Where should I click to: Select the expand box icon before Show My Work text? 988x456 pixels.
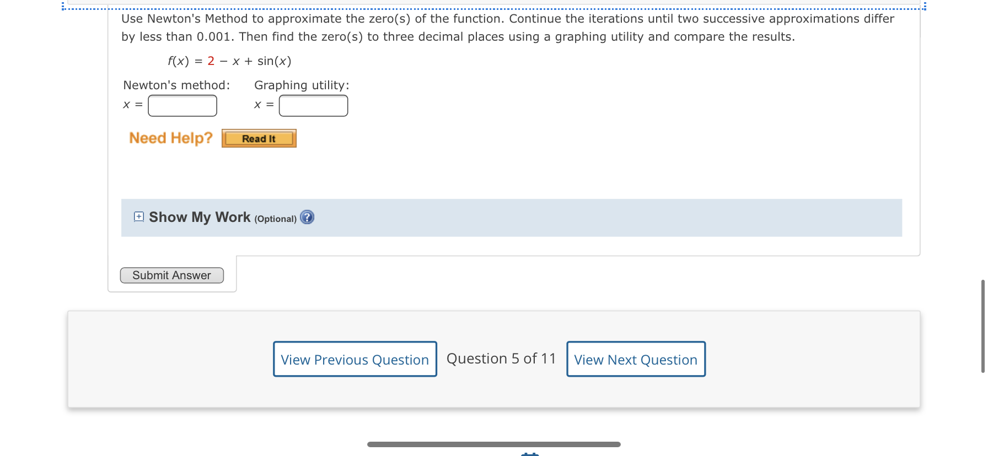(138, 217)
